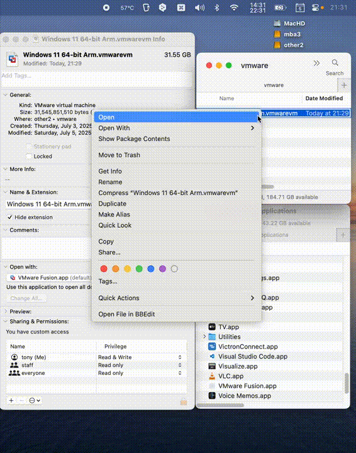Screen dimensions: 356x453
Task: Select the Visual Studio Code.app icon
Action: (212, 356)
